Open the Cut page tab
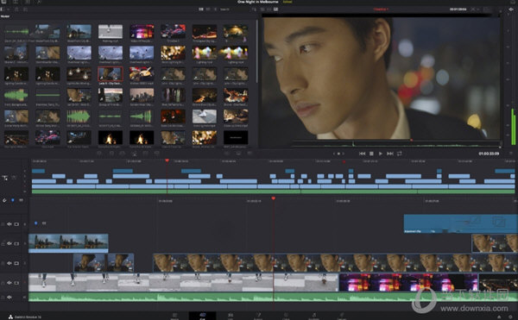This screenshot has height=320, width=518. pos(203,316)
